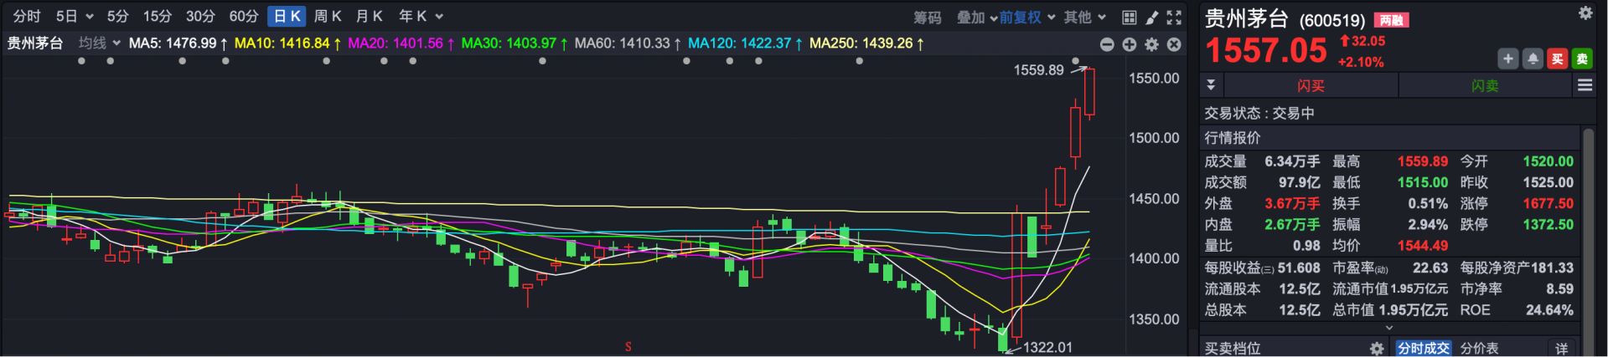The width and height of the screenshot is (1608, 357).
Task: Click the 涨停 value 1677.50
Action: coord(1548,203)
